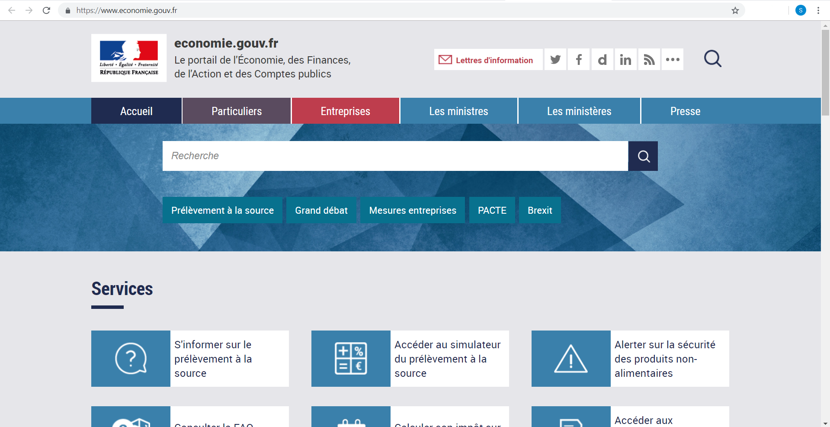The image size is (830, 427).
Task: Open the LinkedIn social link
Action: 625,59
